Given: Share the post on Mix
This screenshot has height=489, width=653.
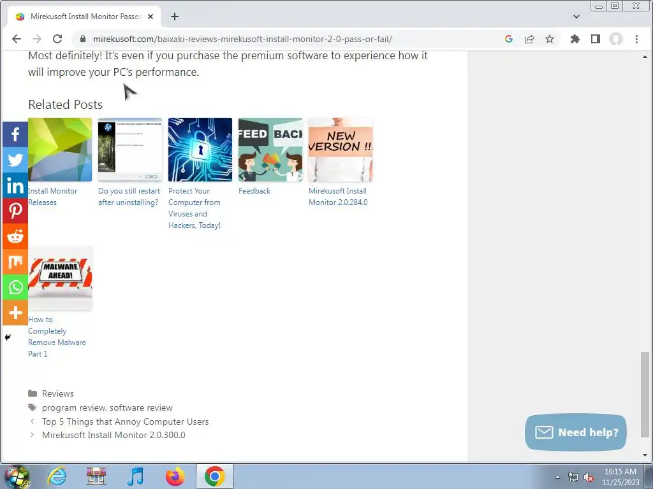Looking at the screenshot, I should (15, 262).
